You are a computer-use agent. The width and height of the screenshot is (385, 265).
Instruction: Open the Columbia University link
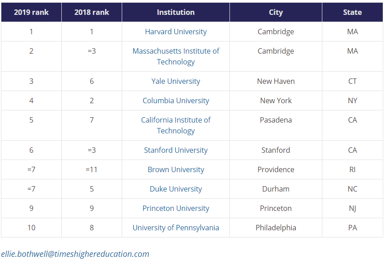click(176, 101)
